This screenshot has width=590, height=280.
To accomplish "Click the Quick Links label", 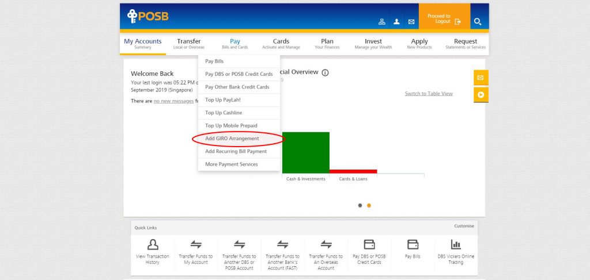I will (146, 228).
